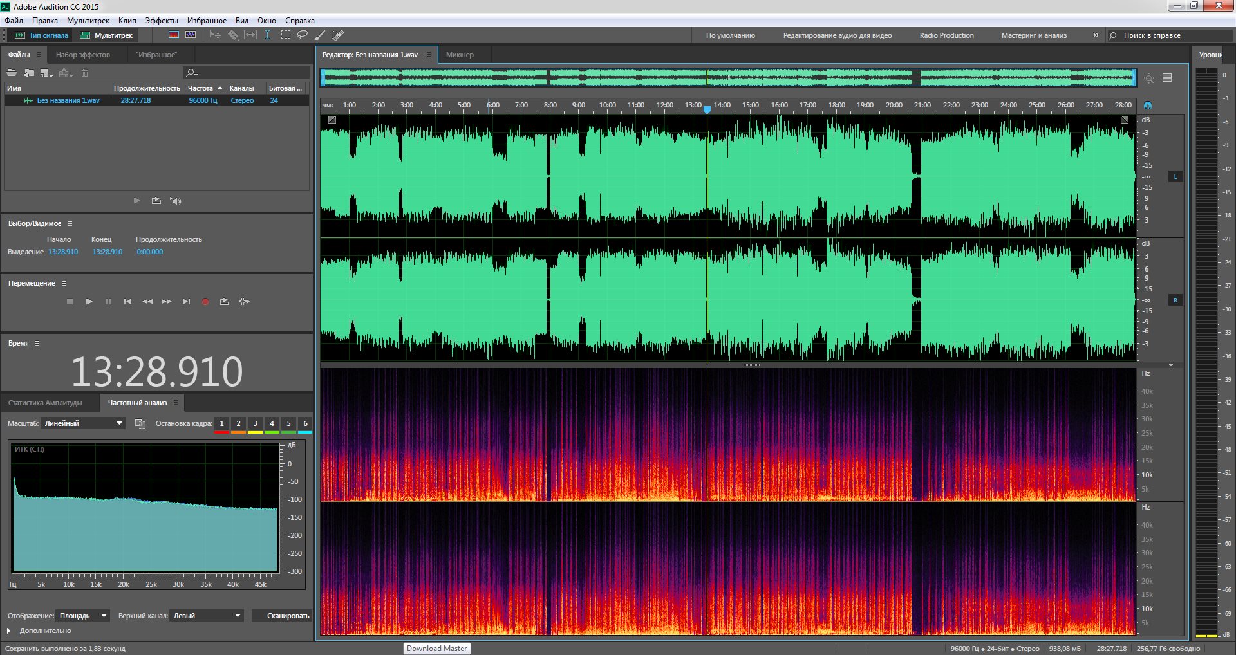Click hold frame 1 red swatch button
Screen dimensions: 1236x655
click(221, 424)
